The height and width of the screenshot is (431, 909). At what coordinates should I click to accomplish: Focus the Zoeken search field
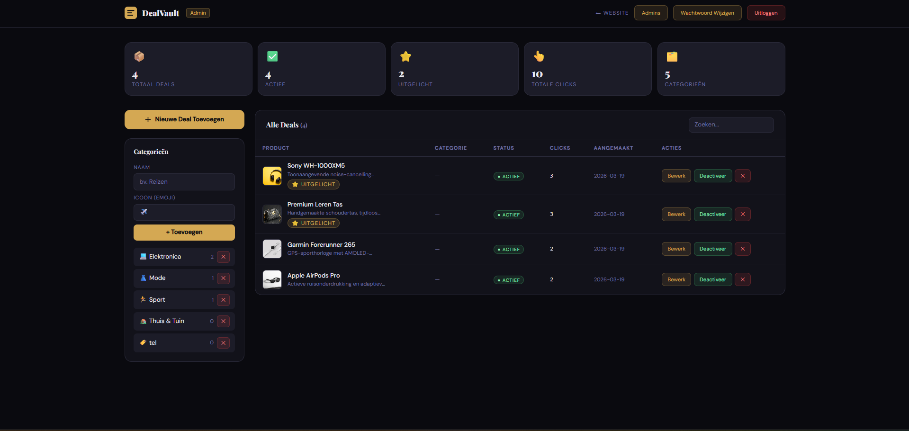(731, 125)
